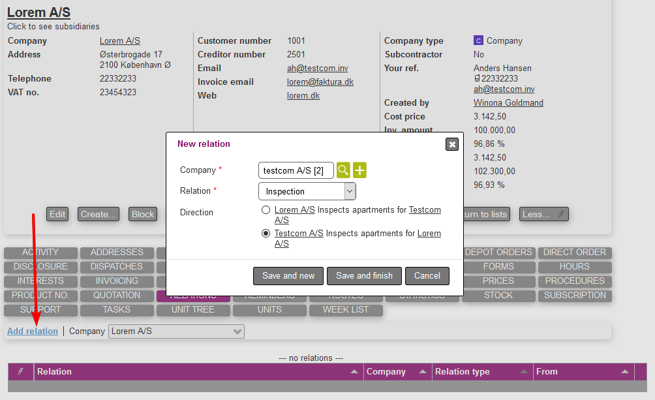Switch to the SUBSCRIPTION tab
The width and height of the screenshot is (655, 400).
pos(575,296)
